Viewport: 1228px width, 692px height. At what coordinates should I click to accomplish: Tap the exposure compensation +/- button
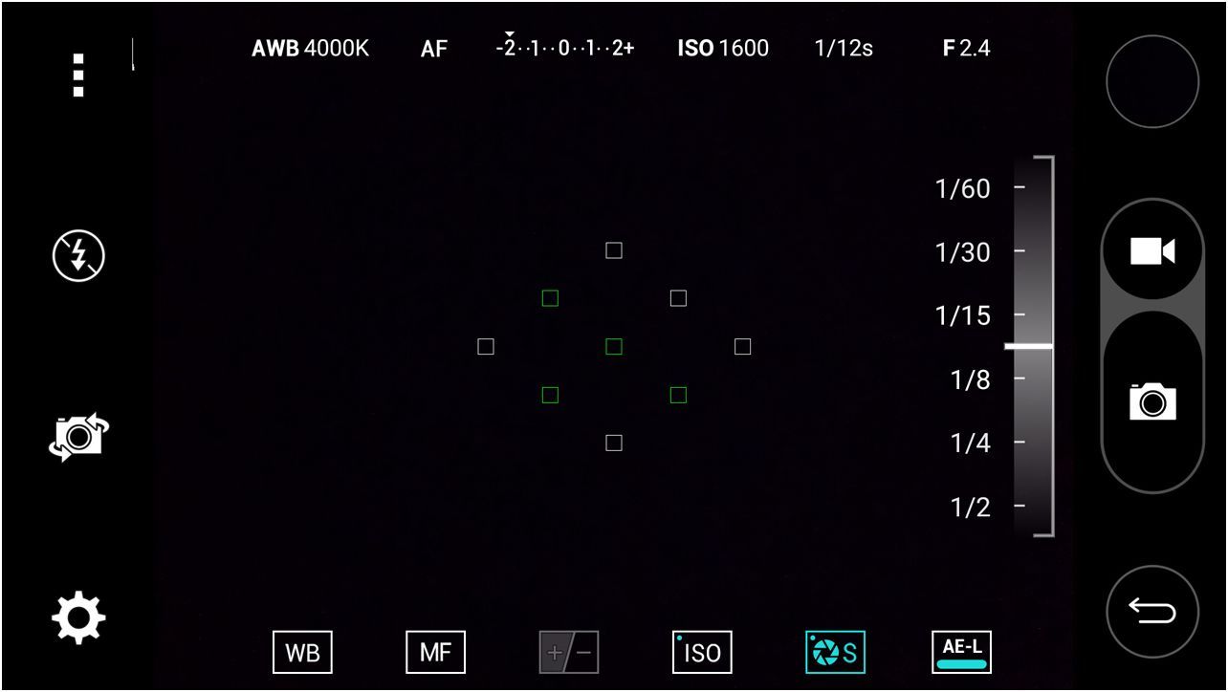point(569,653)
